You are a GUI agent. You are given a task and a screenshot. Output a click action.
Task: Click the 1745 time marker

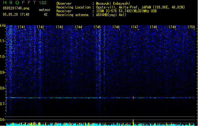click(97, 27)
